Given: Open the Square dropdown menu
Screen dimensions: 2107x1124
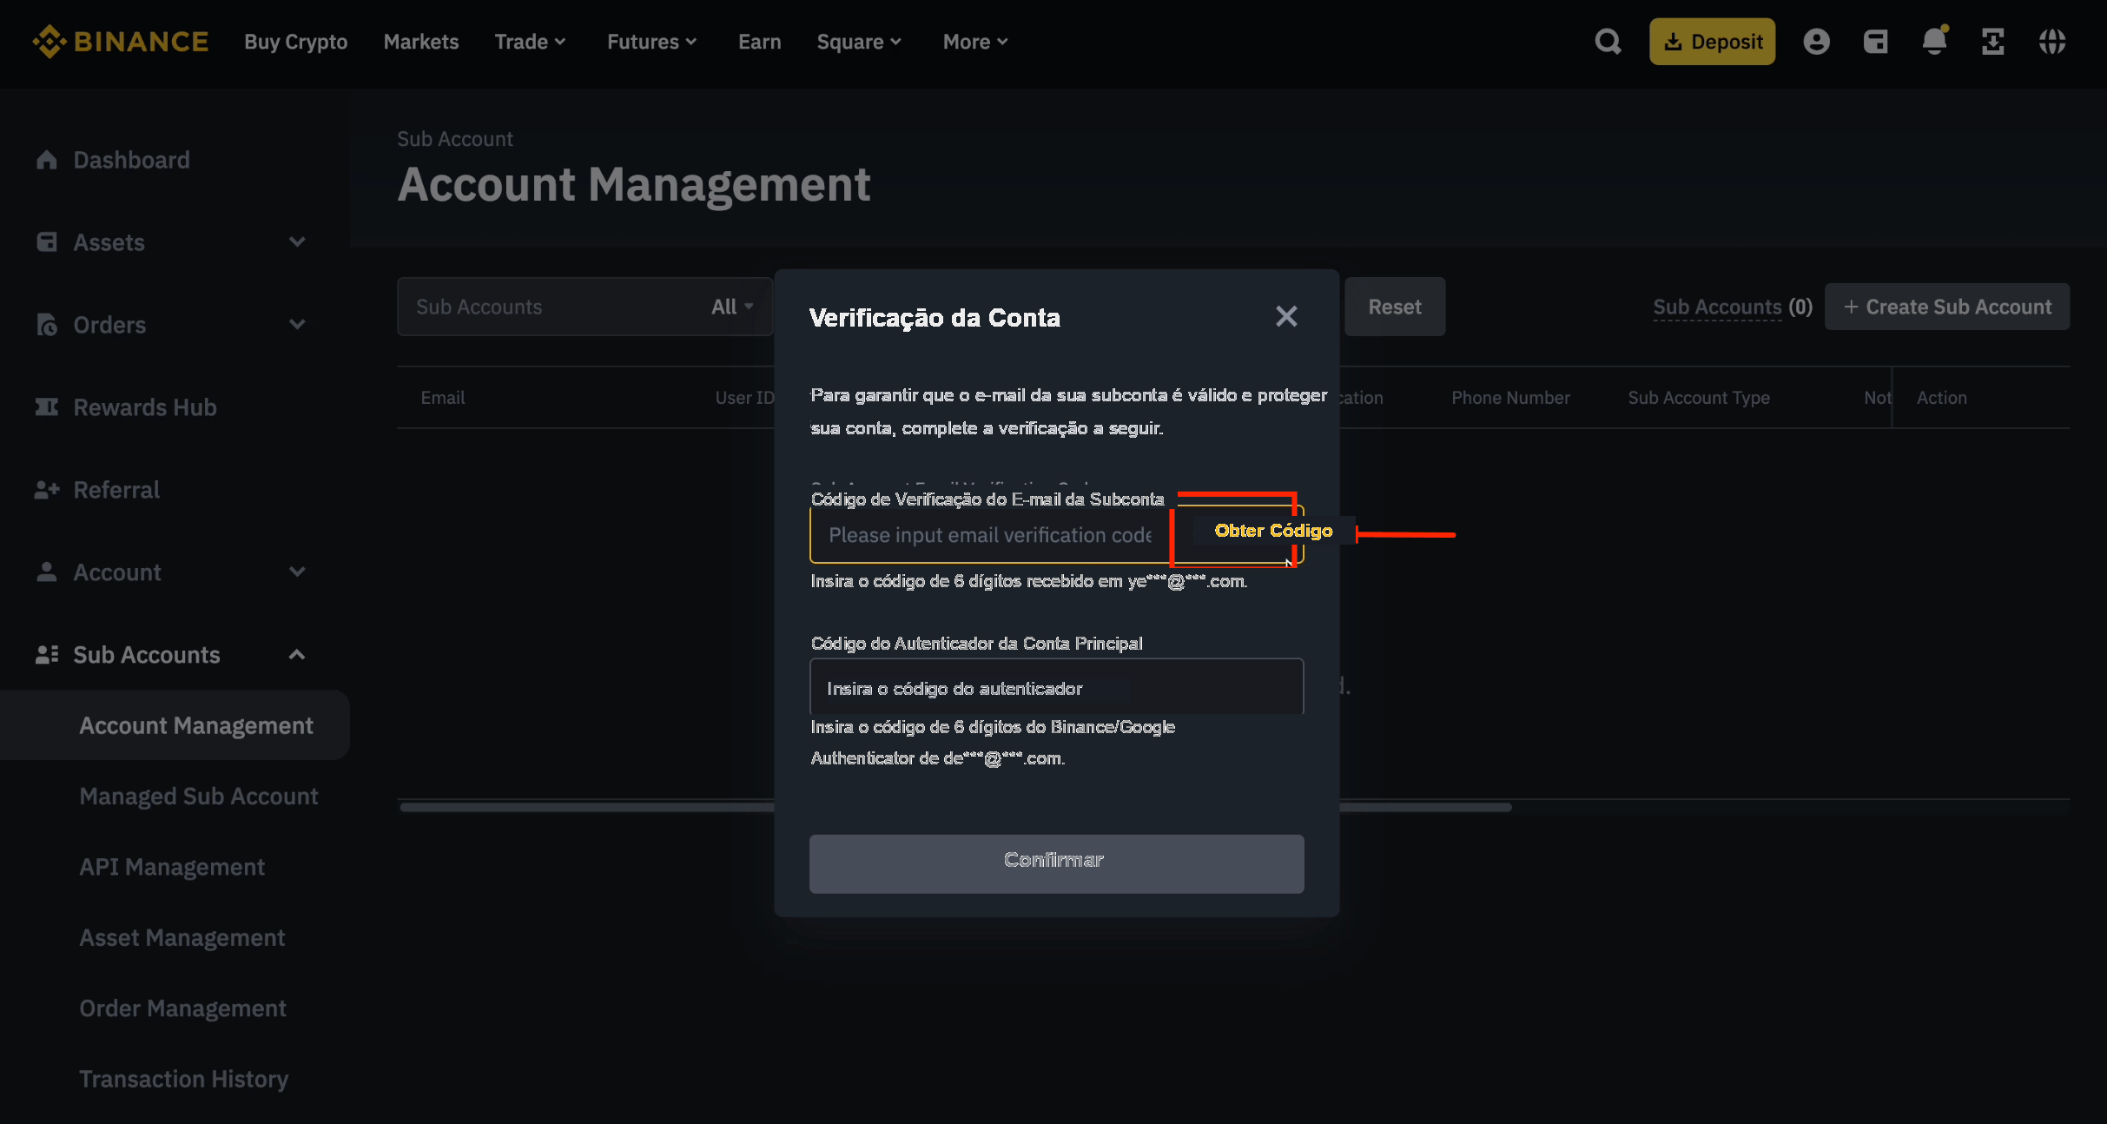Looking at the screenshot, I should click(x=860, y=42).
